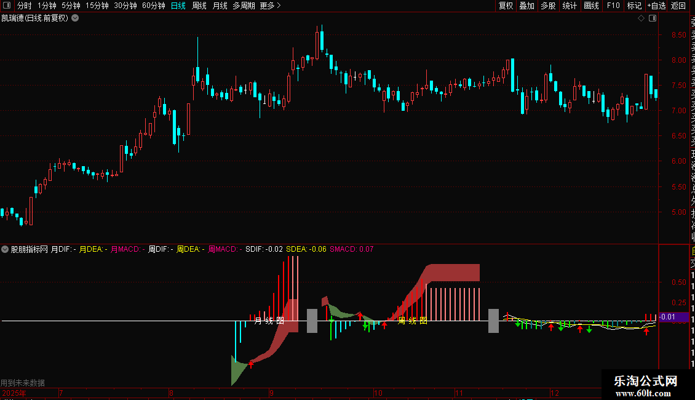Click the 返回 back button
The width and height of the screenshot is (695, 400).
tap(678, 6)
